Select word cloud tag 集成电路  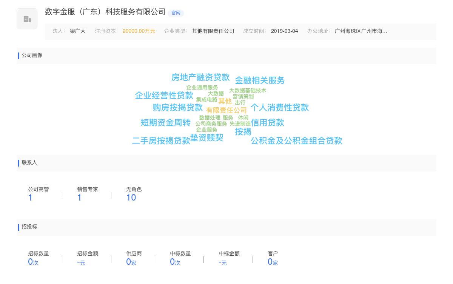206,100
